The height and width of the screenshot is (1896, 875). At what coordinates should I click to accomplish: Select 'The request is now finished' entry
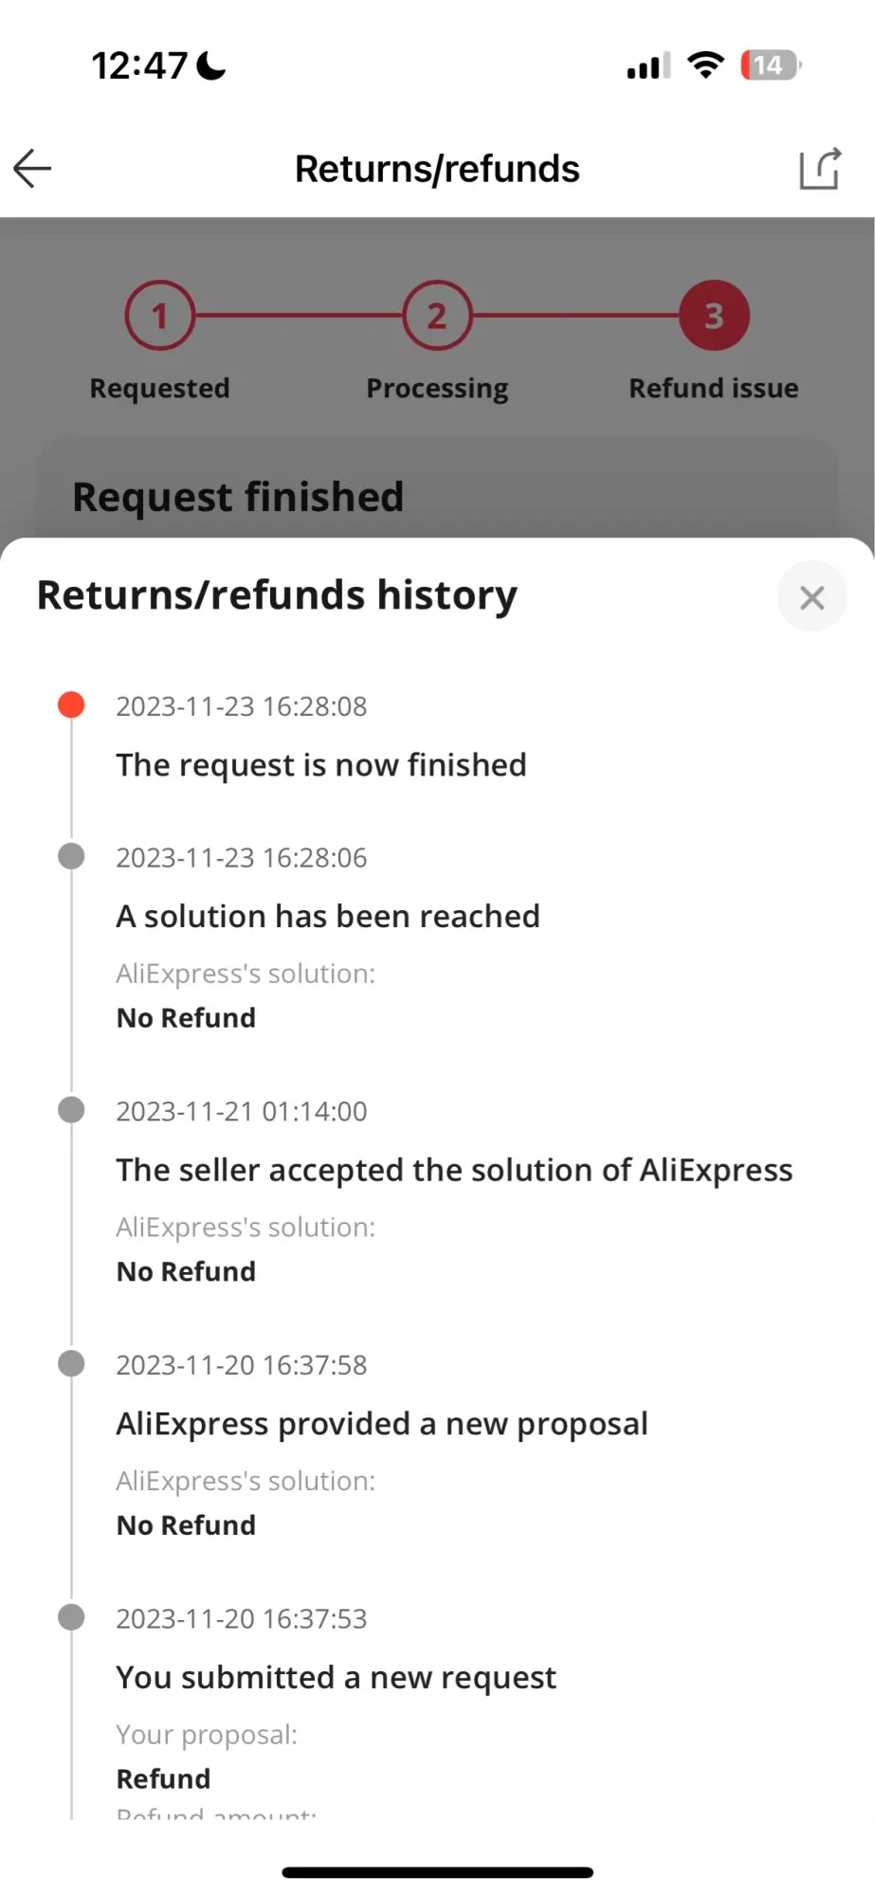pyautogui.click(x=321, y=765)
